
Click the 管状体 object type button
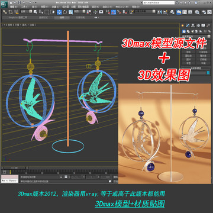[x=203, y=56]
